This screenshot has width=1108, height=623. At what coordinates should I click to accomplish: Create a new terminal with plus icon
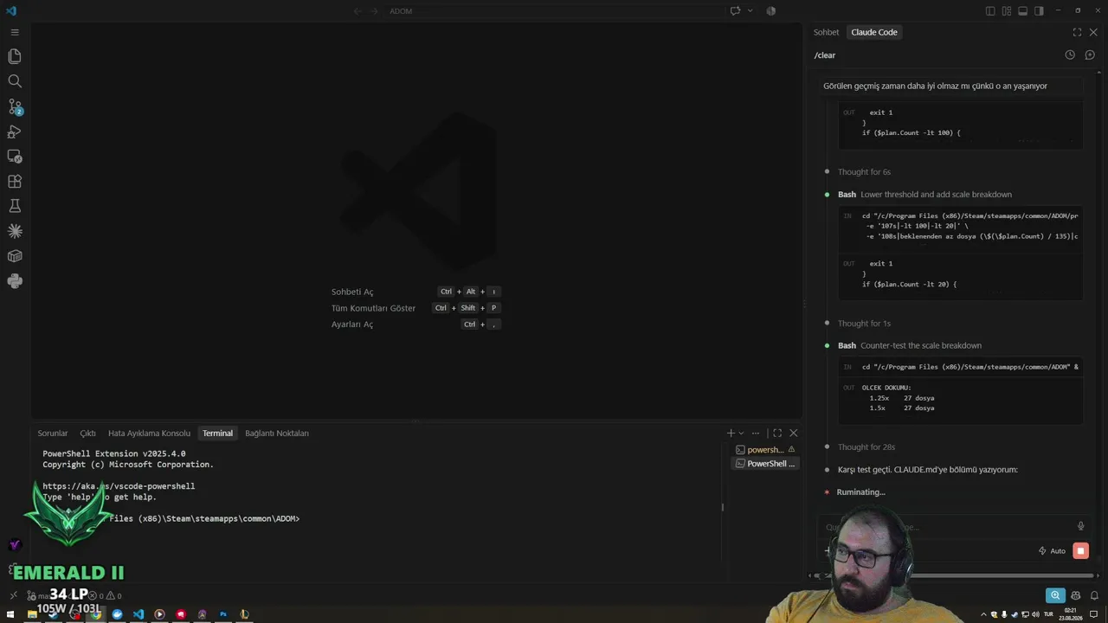point(731,434)
